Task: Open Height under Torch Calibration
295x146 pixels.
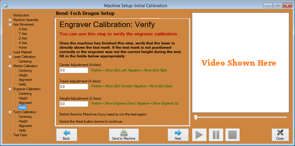Action: 23,121
